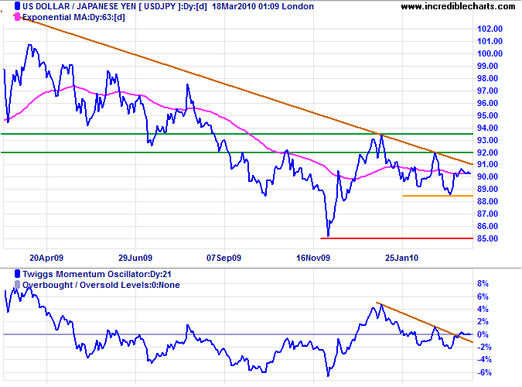The image size is (522, 387).
Task: Click the pink Exponential MA legend marker
Action: pos(17,17)
